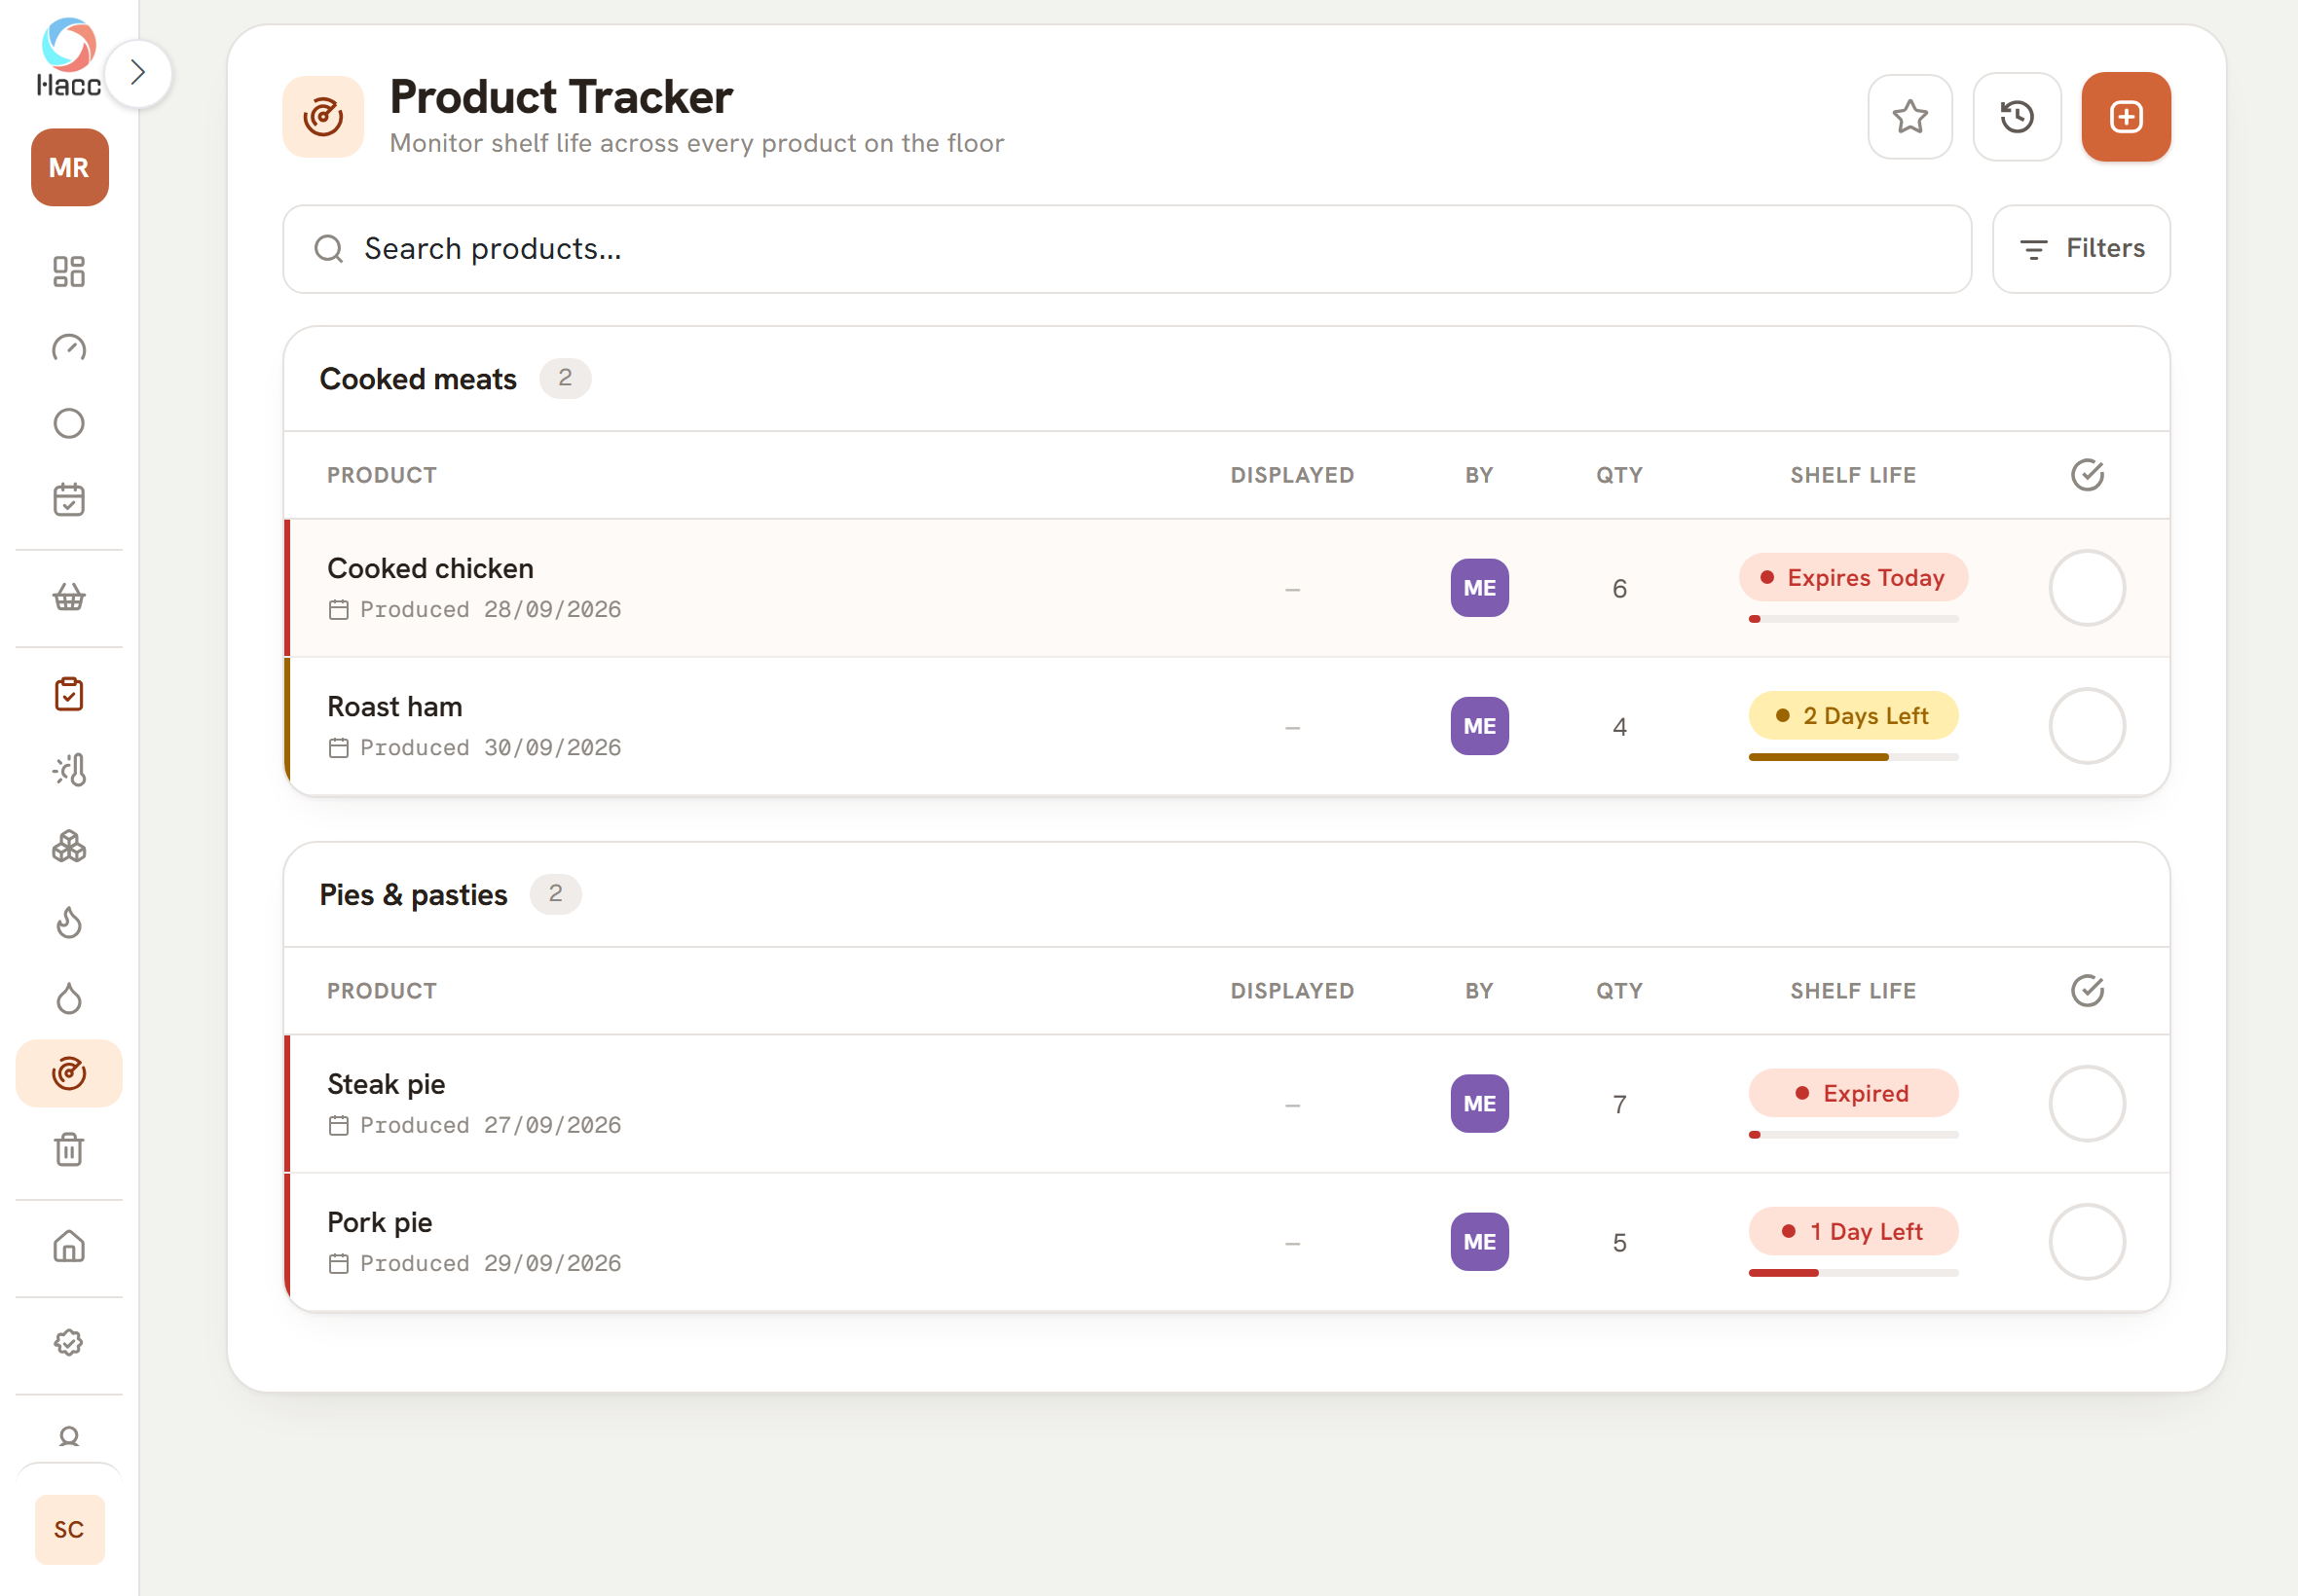The image size is (2298, 1596).
Task: Open the shopping basket icon in sidebar
Action: click(69, 597)
